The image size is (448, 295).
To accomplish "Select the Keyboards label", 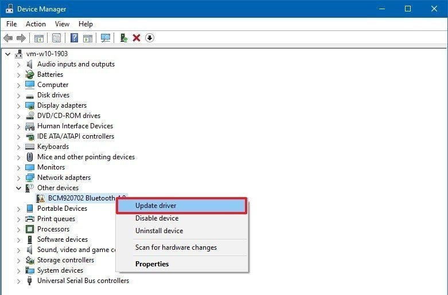I will pyautogui.click(x=53, y=147).
